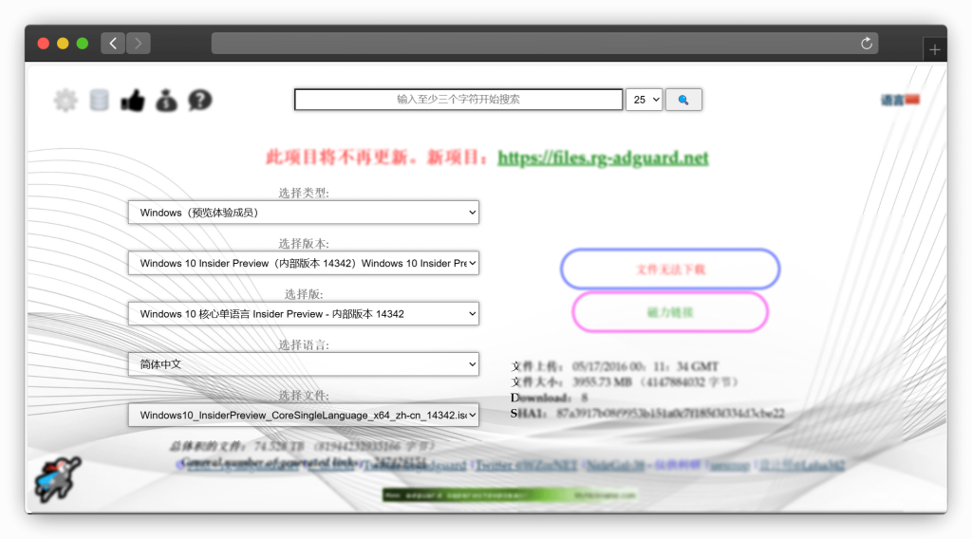The width and height of the screenshot is (972, 539).
Task: Open a new tab with the plus button
Action: pos(935,49)
